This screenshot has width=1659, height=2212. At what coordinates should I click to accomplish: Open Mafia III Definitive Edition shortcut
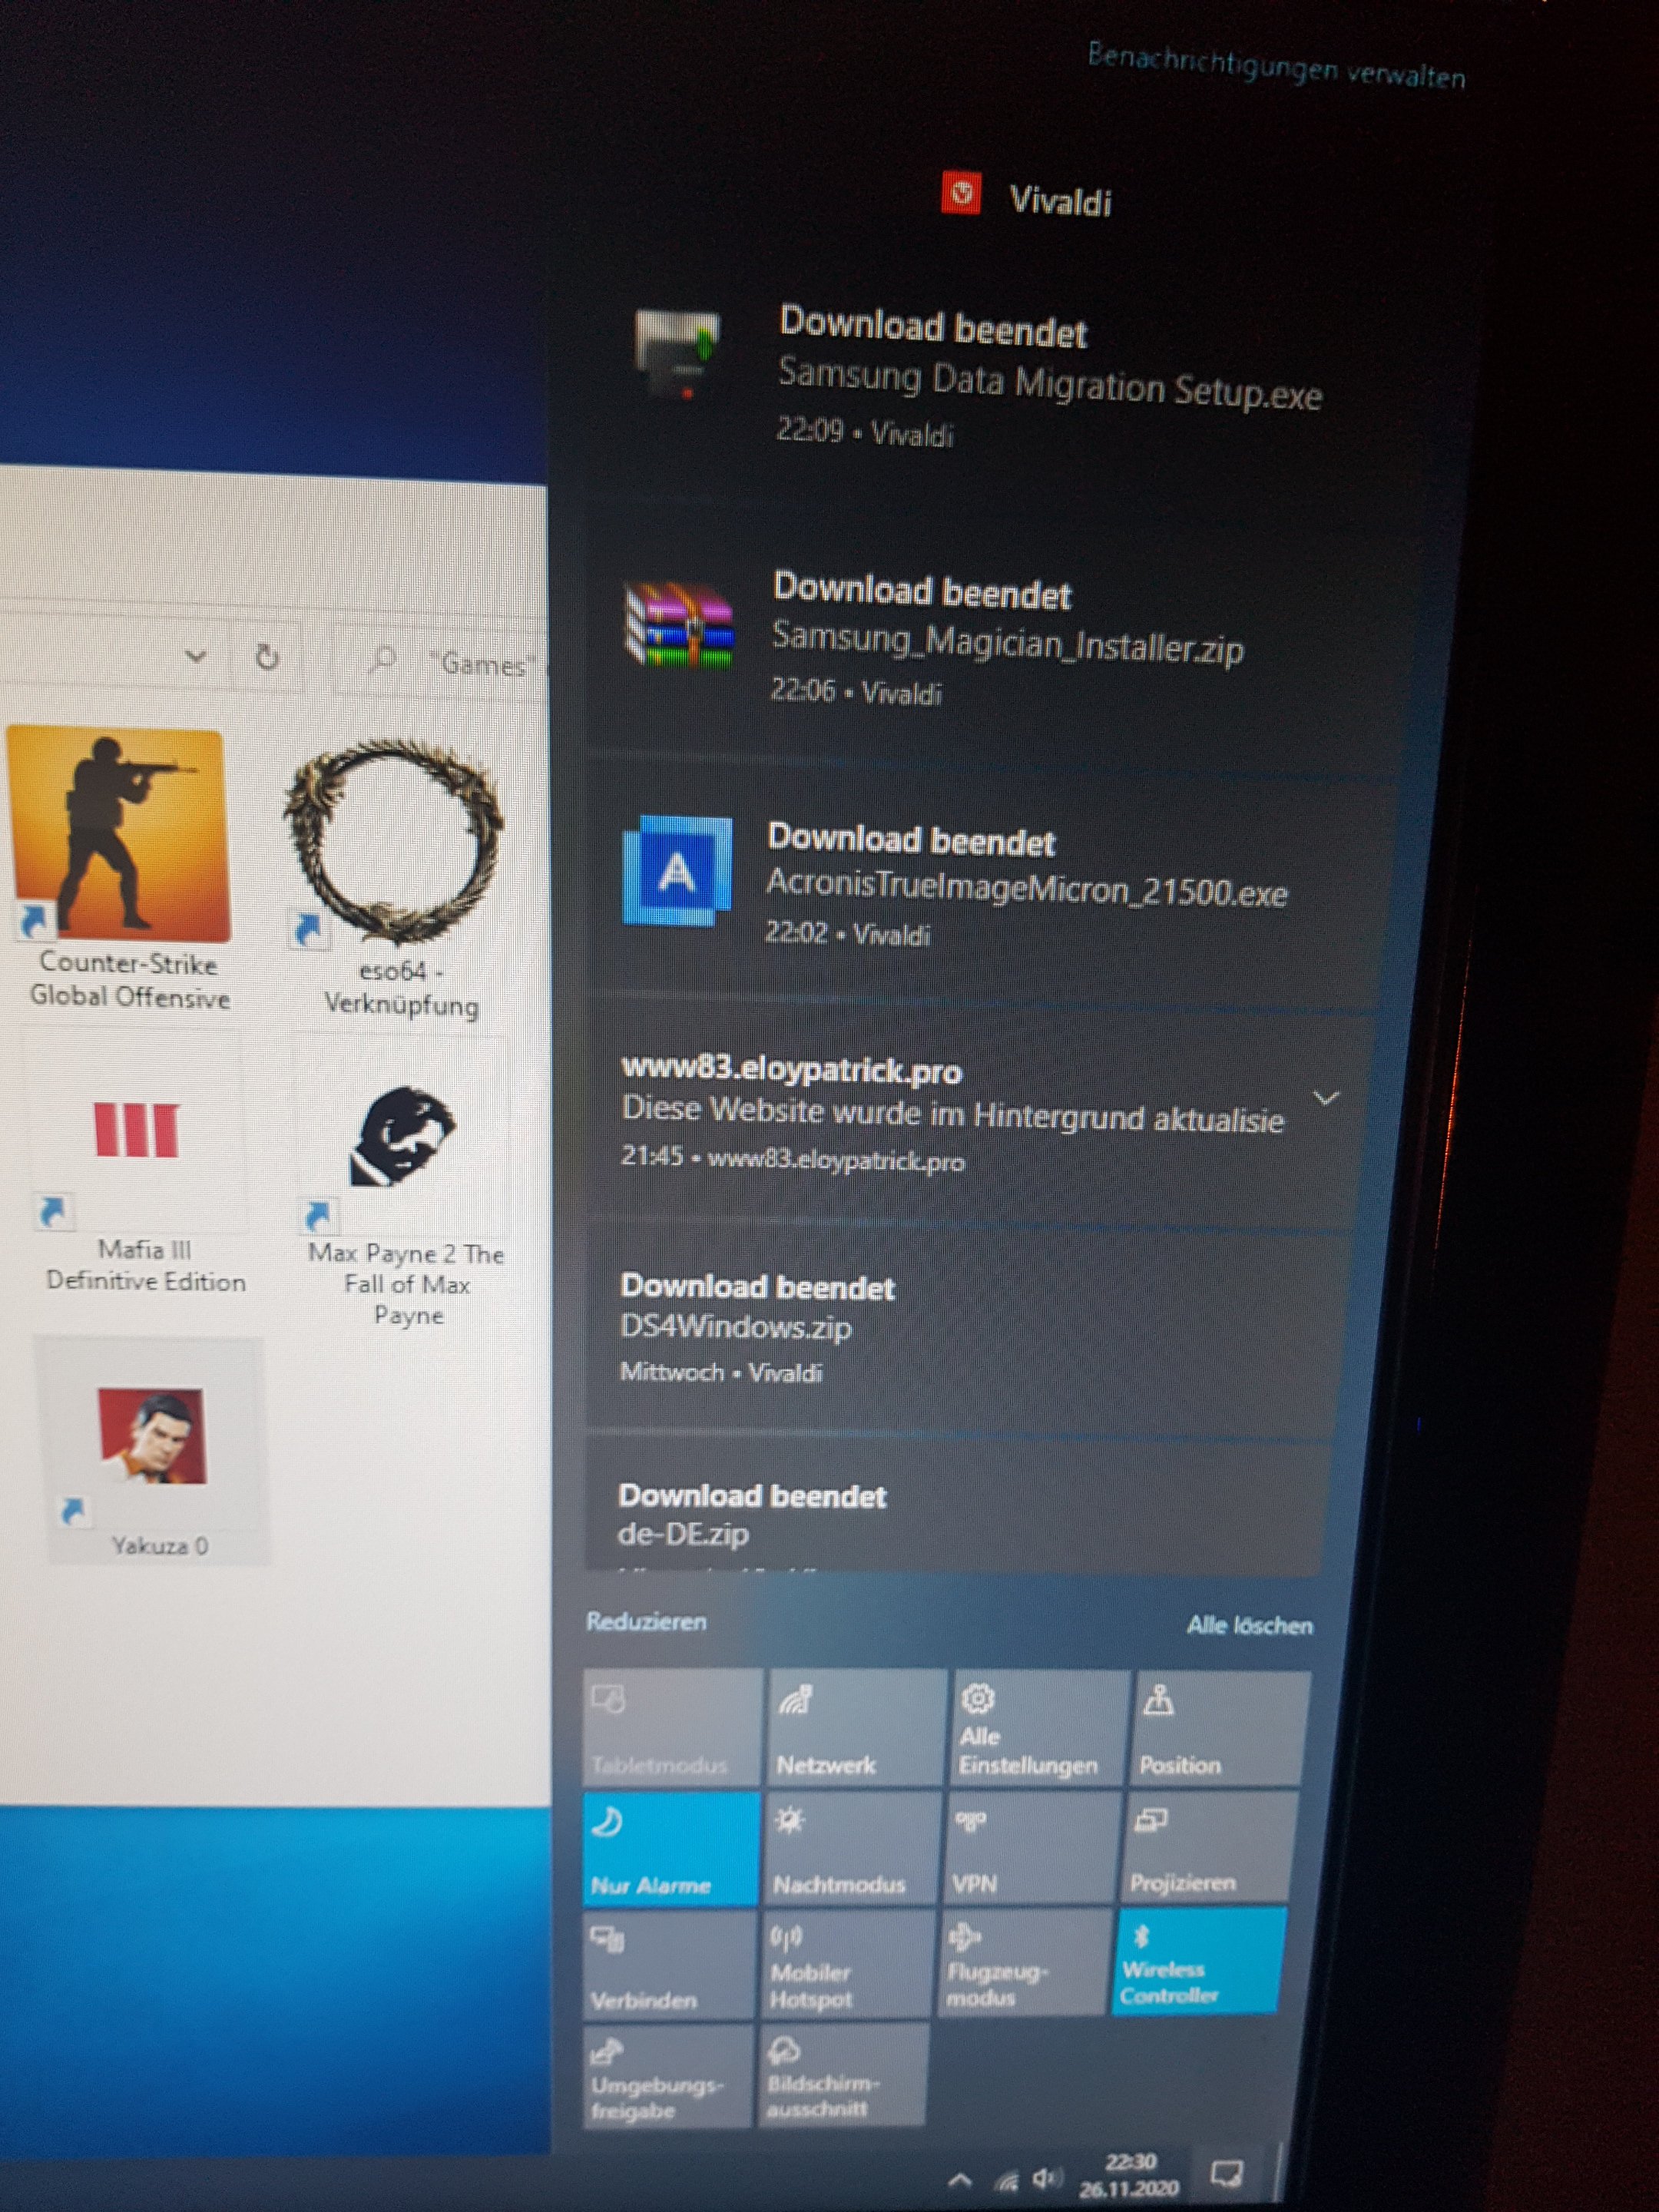(137, 1130)
